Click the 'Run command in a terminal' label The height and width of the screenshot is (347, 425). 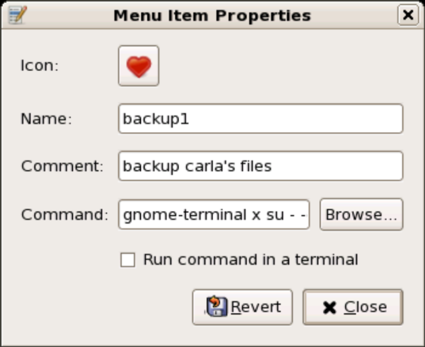click(x=251, y=259)
